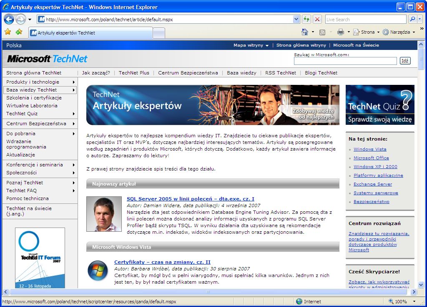This screenshot has height=307, width=427.
Task: Jump to Exchange Server section link
Action: point(373,184)
